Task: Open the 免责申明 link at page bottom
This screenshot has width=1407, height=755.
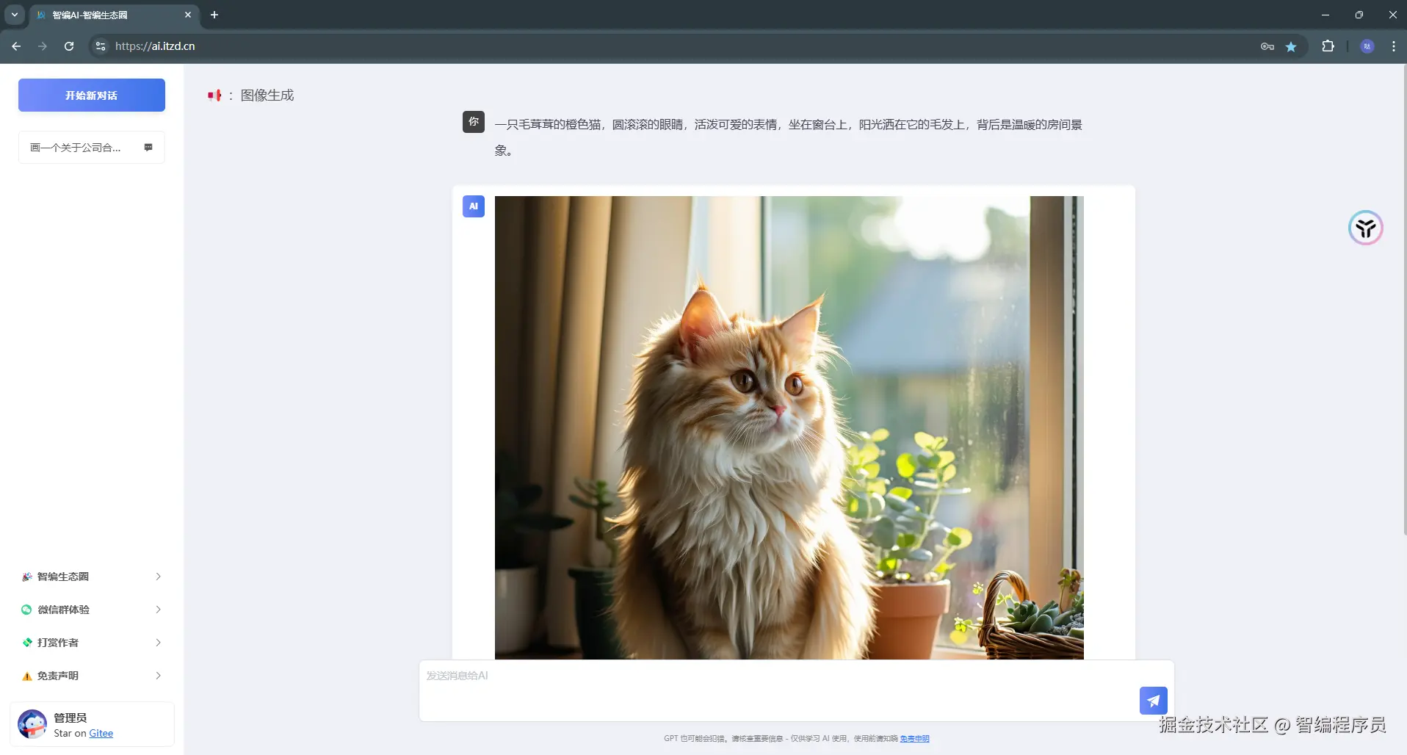Action: (914, 739)
